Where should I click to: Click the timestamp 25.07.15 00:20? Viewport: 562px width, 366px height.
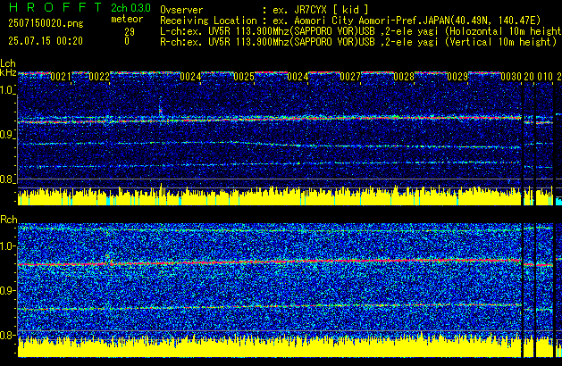(46, 41)
